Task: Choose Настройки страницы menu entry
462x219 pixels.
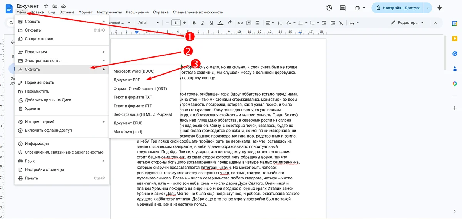Action: click(62, 169)
